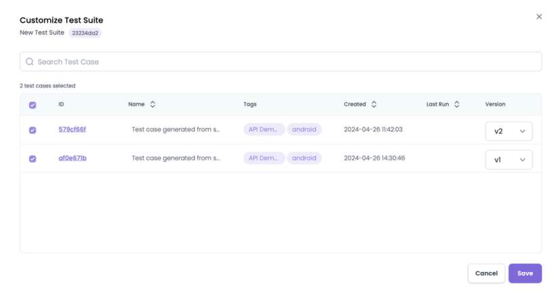Click the suite ID badge 23234da2
Screen dimensions: 555x297
(85, 33)
